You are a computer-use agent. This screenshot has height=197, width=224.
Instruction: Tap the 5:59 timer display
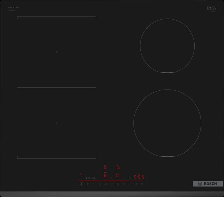coord(139,177)
